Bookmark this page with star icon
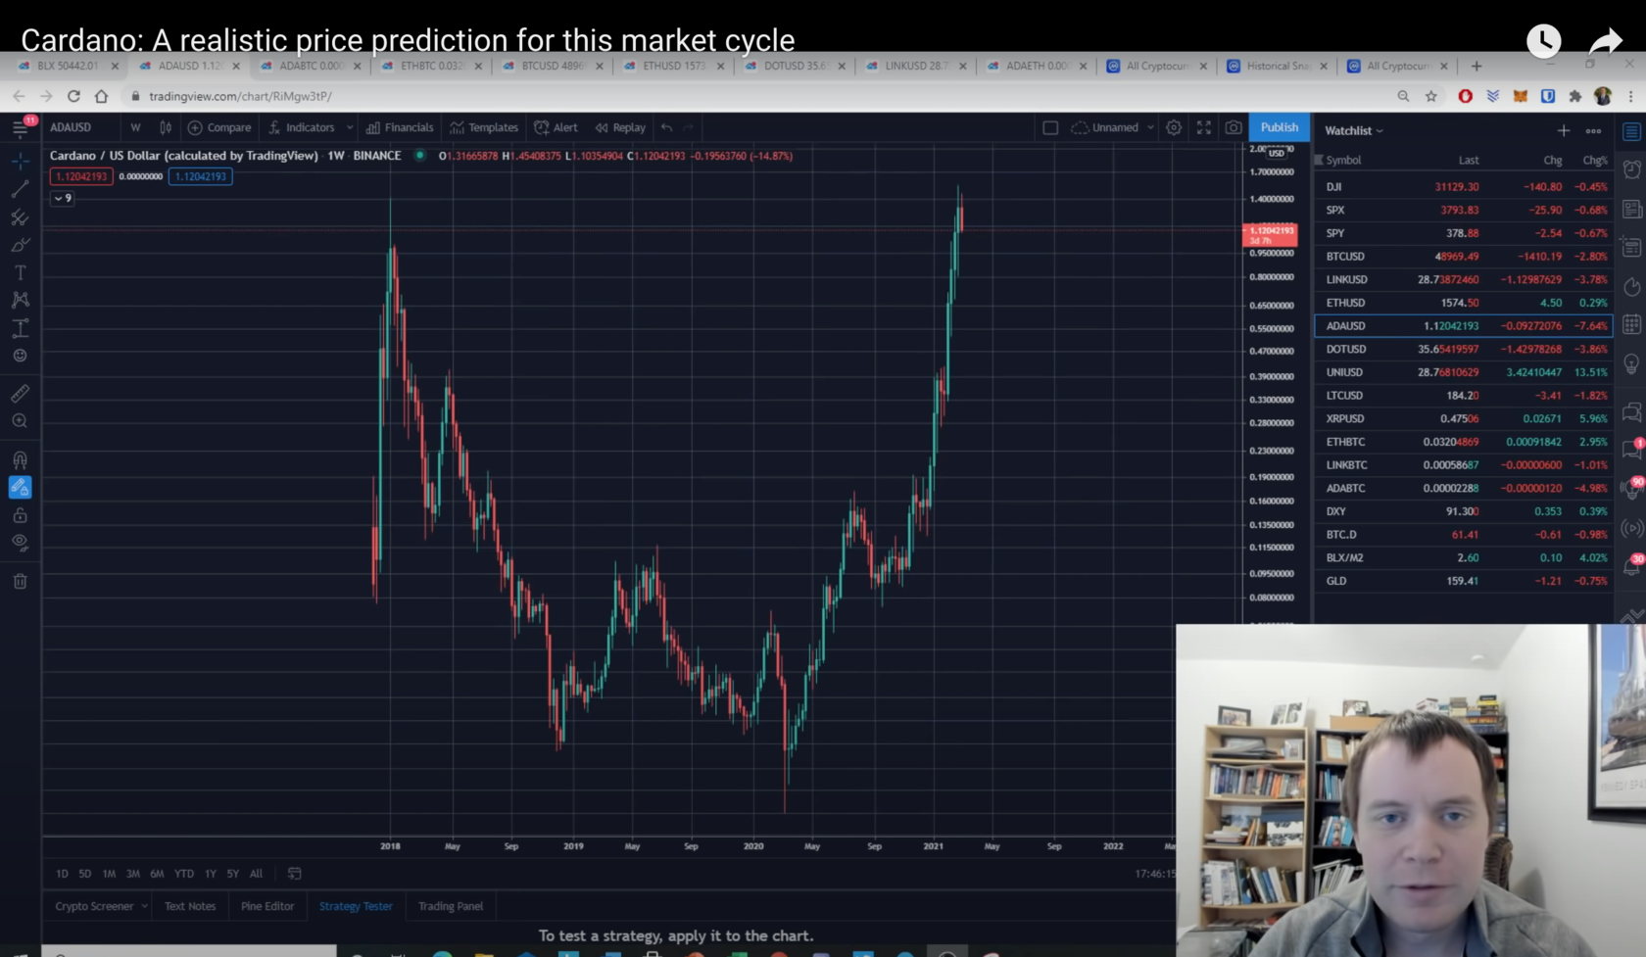Image resolution: width=1646 pixels, height=957 pixels. click(1431, 96)
